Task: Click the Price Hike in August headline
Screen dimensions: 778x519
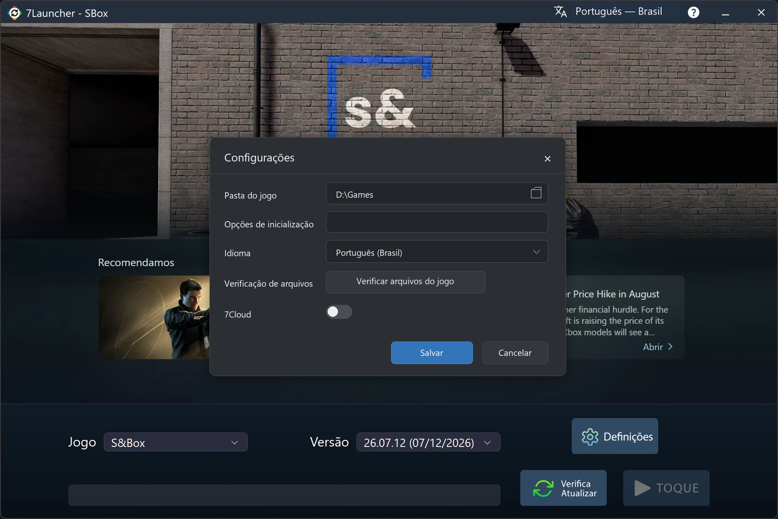Action: (x=613, y=294)
